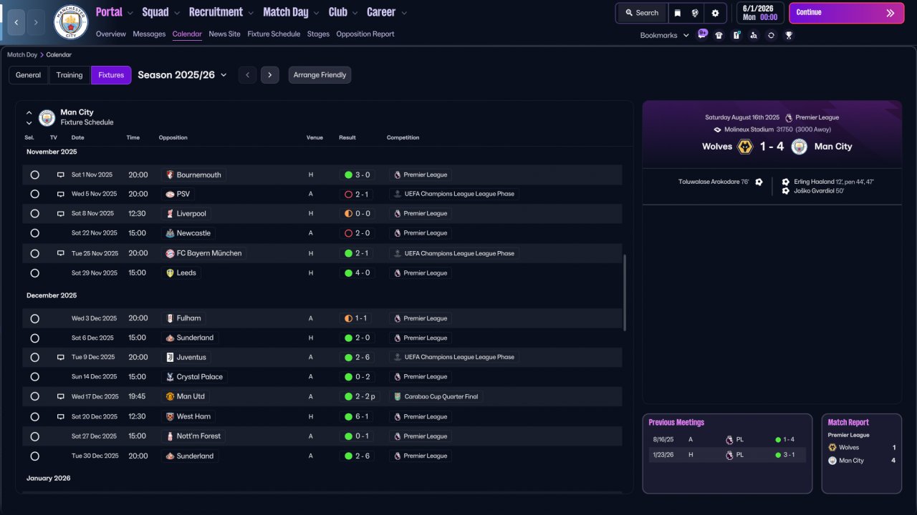The image size is (917, 515).
Task: Open the News Site sub-tab
Action: coord(225,34)
